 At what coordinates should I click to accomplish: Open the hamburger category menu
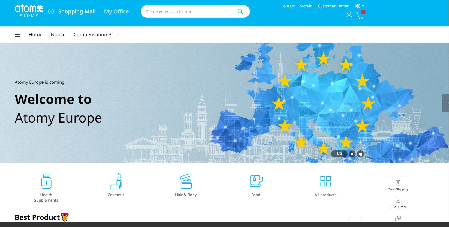pyautogui.click(x=18, y=35)
